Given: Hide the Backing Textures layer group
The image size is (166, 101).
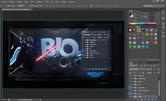Looking at the screenshot, I should click(130, 91).
